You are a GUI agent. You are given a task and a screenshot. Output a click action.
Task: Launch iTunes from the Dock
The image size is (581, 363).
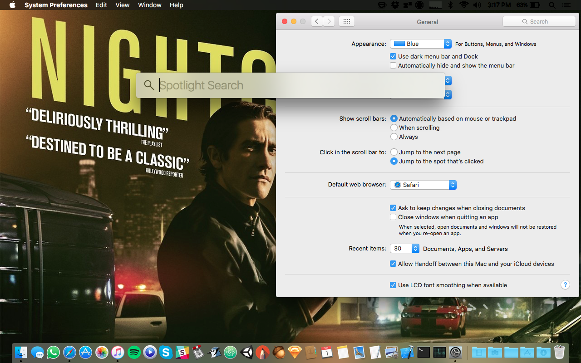[118, 352]
